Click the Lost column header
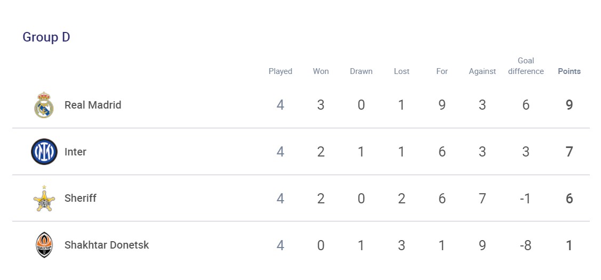Viewport: 601px width, 280px height. point(402,71)
